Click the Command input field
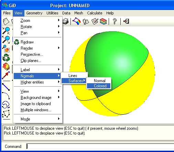This screenshot has width=174, height=152. [x=100, y=146]
